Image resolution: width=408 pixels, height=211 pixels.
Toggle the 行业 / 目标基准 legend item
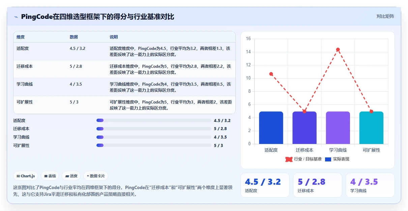point(303,159)
